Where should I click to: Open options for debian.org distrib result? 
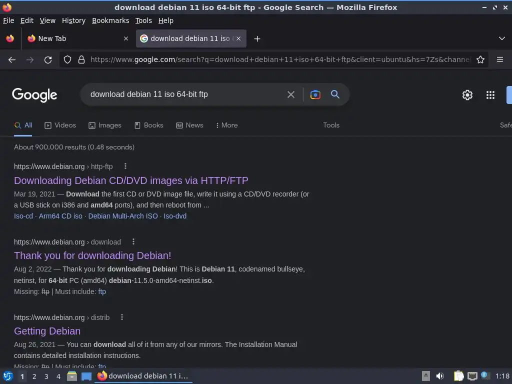[122, 317]
